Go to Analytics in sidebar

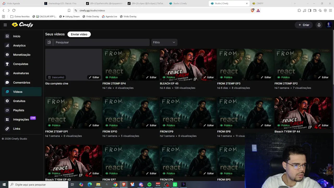tap(19, 45)
